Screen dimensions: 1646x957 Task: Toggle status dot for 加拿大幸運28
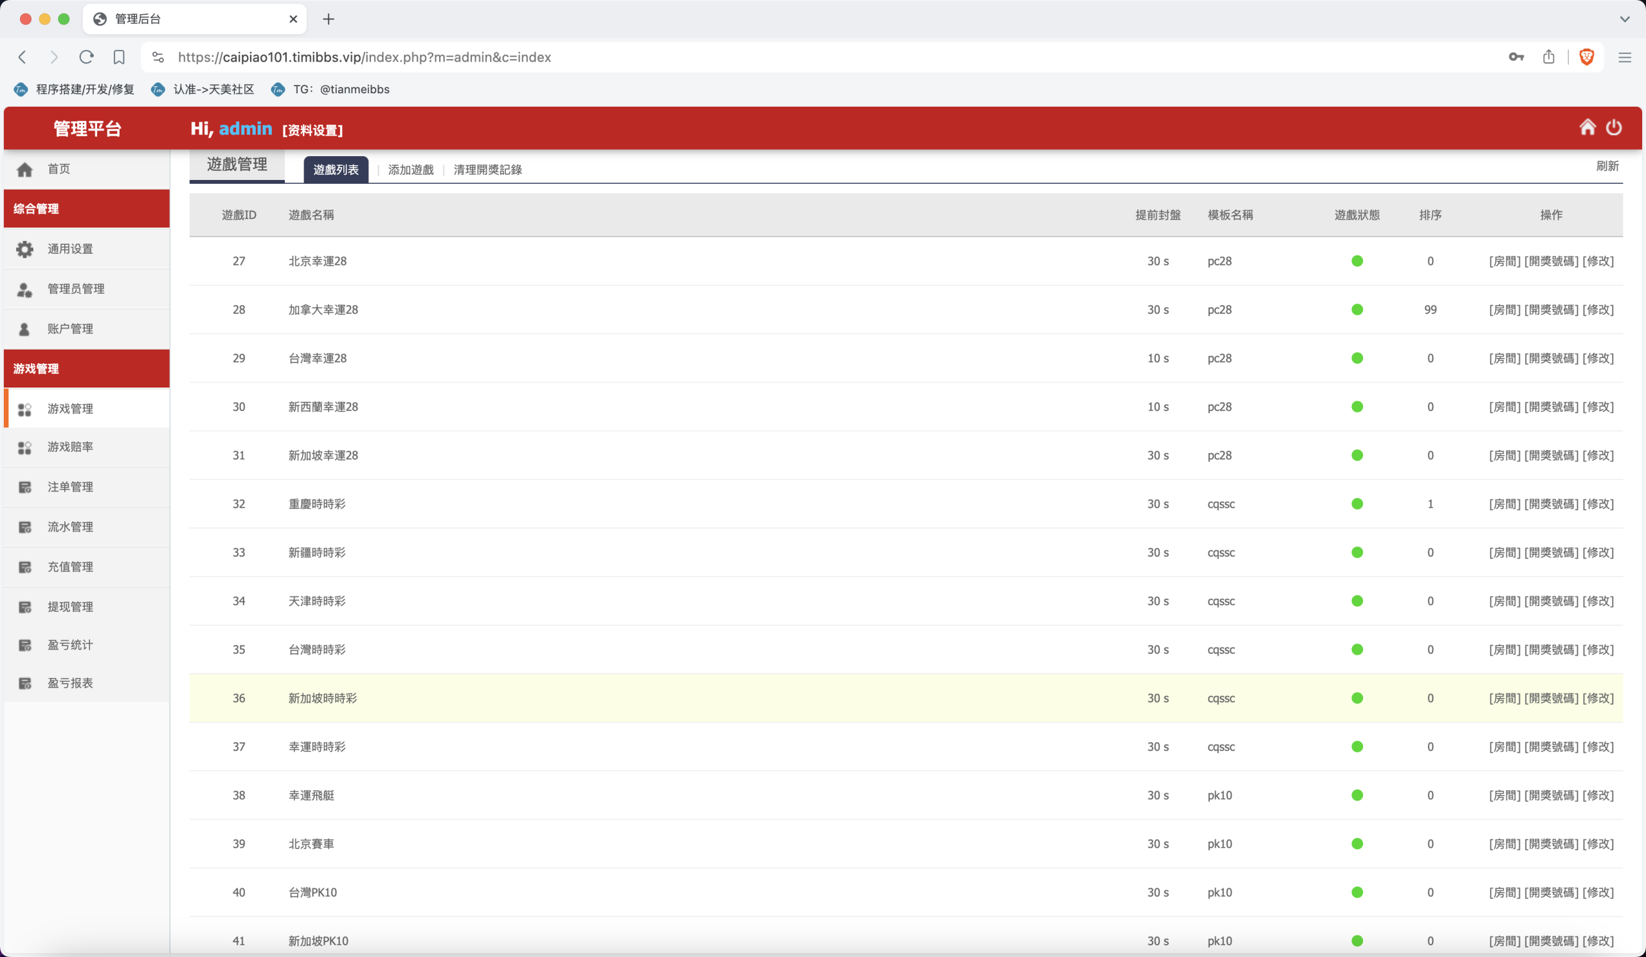click(x=1357, y=309)
